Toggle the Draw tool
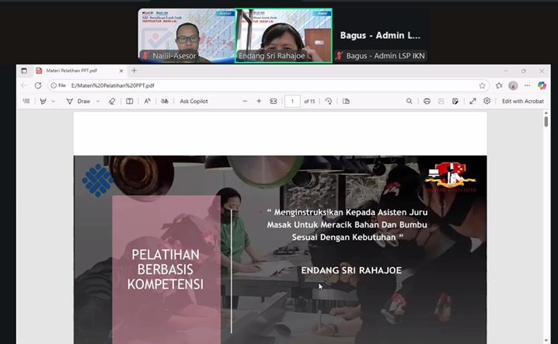 point(78,101)
